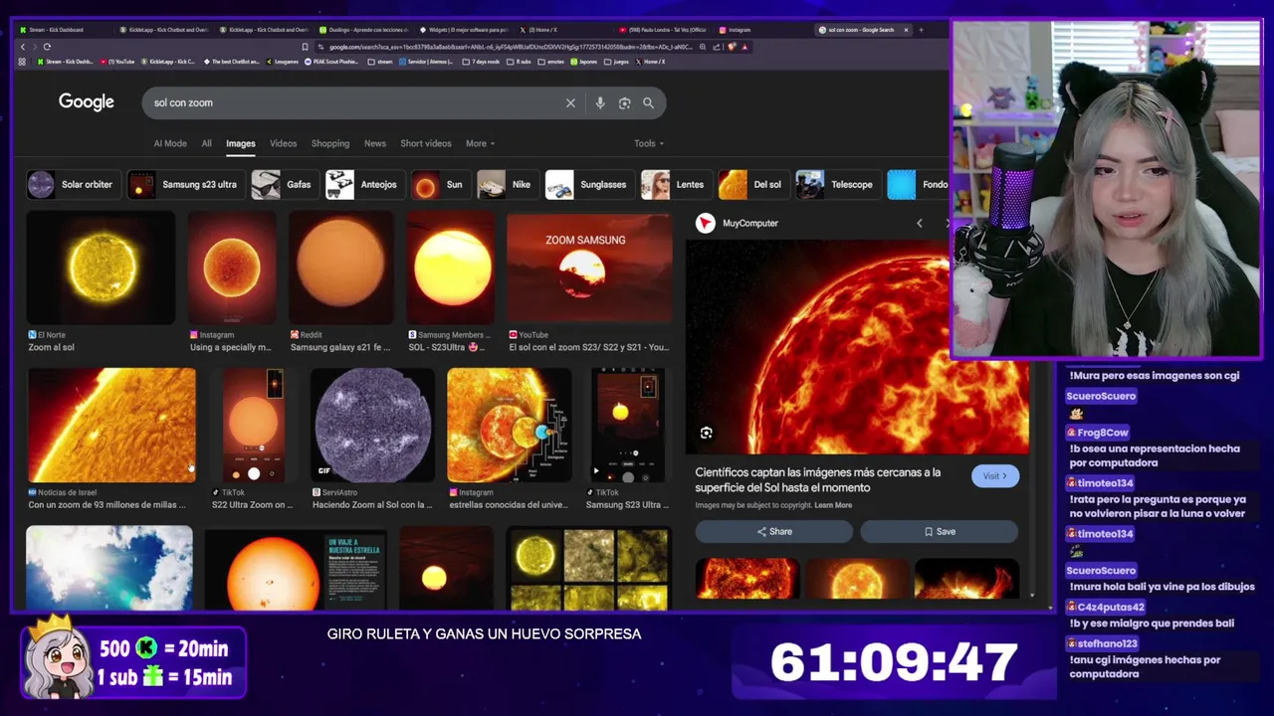
Task: Go to previous image with the left arrow
Action: pyautogui.click(x=919, y=224)
